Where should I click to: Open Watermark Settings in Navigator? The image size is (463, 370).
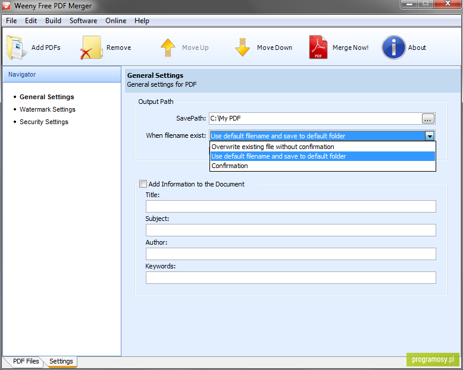(47, 109)
